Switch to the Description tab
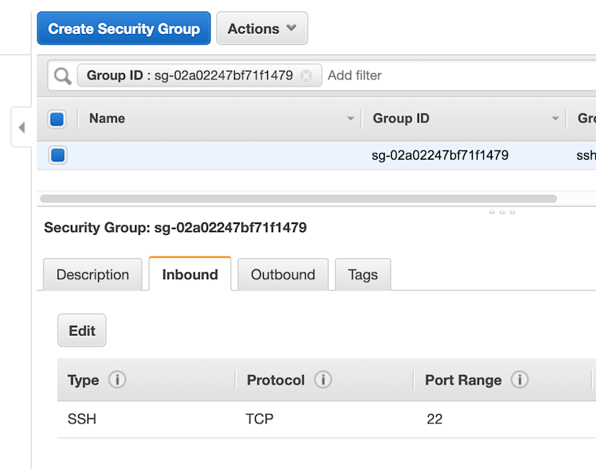This screenshot has width=596, height=469. pyautogui.click(x=92, y=275)
